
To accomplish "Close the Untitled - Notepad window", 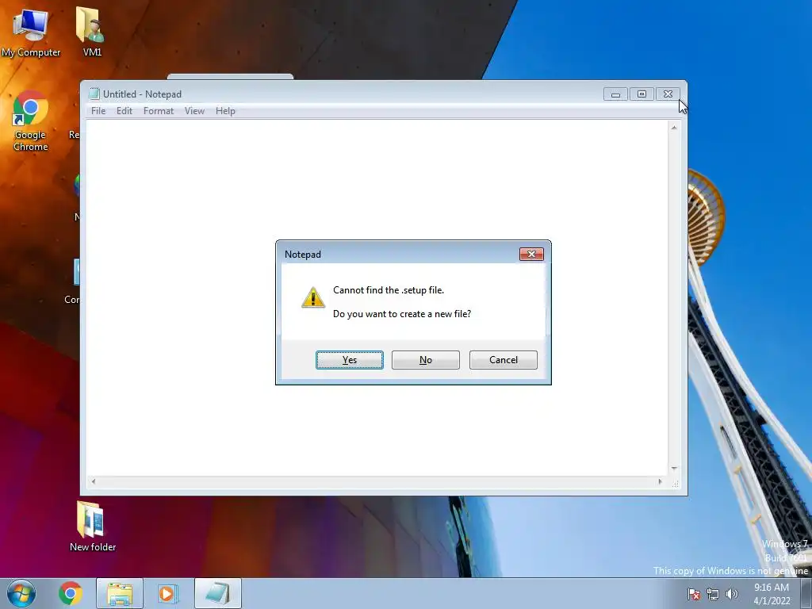I will [668, 94].
